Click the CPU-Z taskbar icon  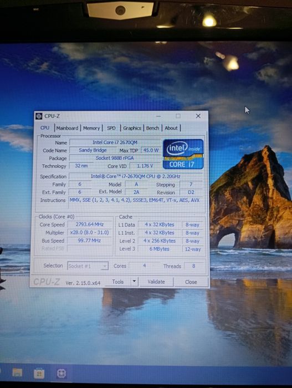(x=62, y=374)
